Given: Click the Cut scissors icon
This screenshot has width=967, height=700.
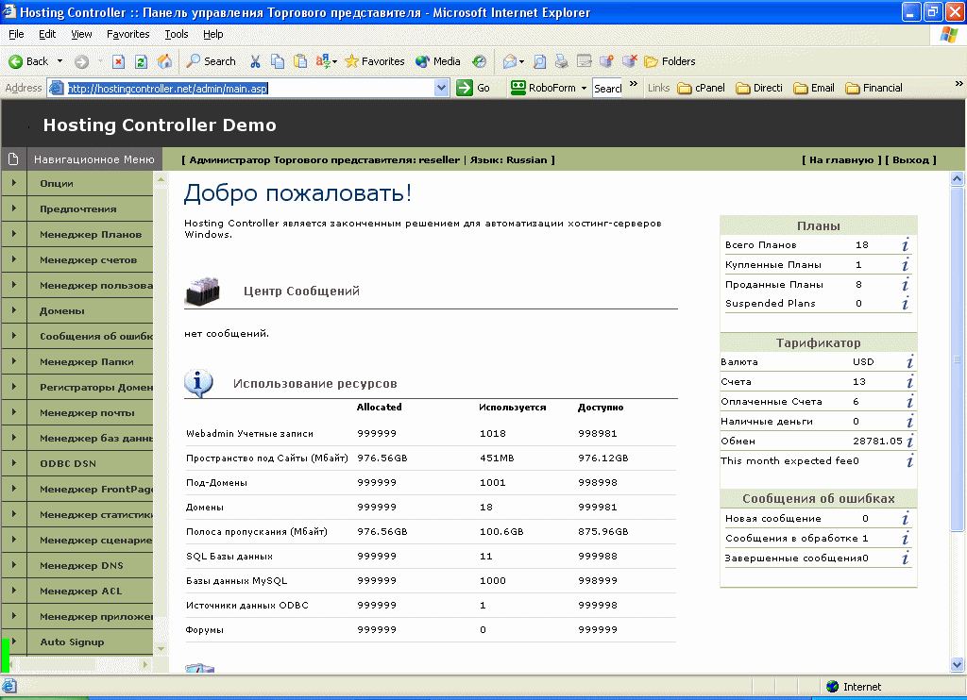Looking at the screenshot, I should [255, 61].
